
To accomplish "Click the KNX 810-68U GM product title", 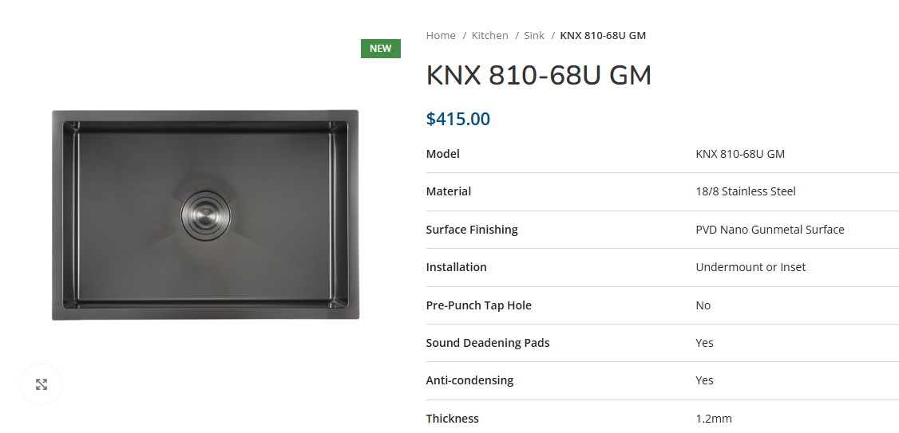I will click(x=538, y=76).
